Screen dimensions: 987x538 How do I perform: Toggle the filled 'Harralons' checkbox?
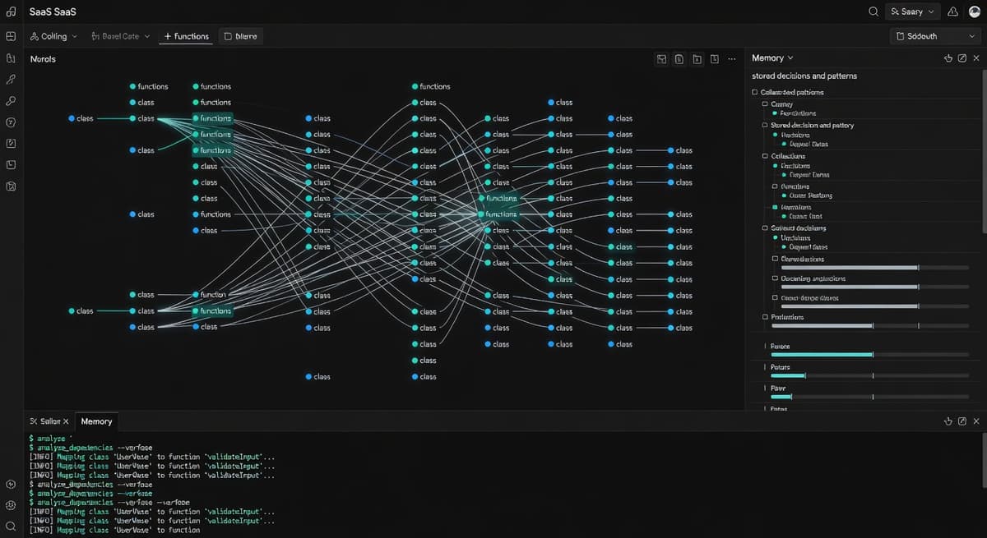pyautogui.click(x=775, y=207)
